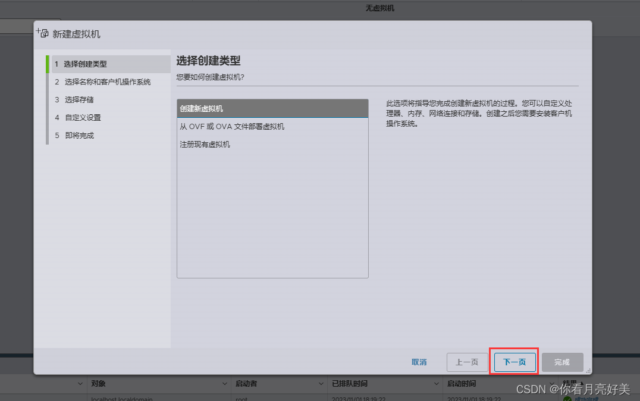Screen dimensions: 640x401
Task: Click the 下一页 button
Action: tap(514, 362)
